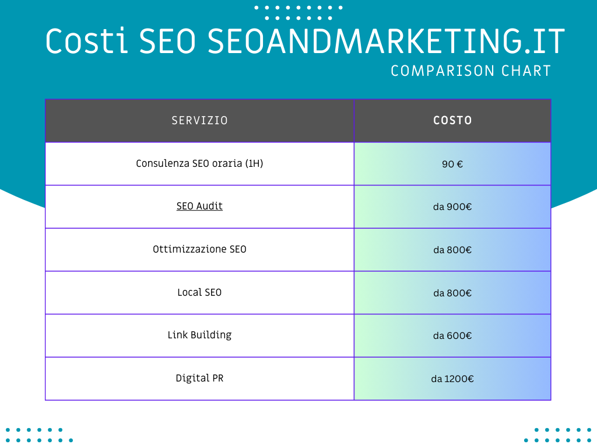
Task: Click the COMPARISON CHART subtitle
Action: coord(471,71)
